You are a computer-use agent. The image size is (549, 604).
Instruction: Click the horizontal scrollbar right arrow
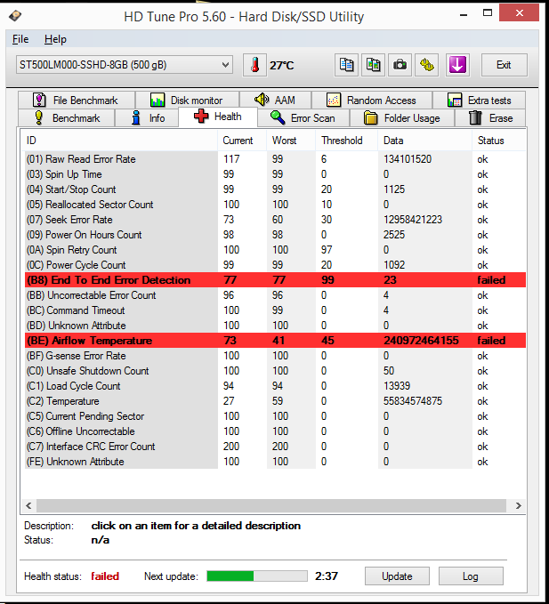519,506
